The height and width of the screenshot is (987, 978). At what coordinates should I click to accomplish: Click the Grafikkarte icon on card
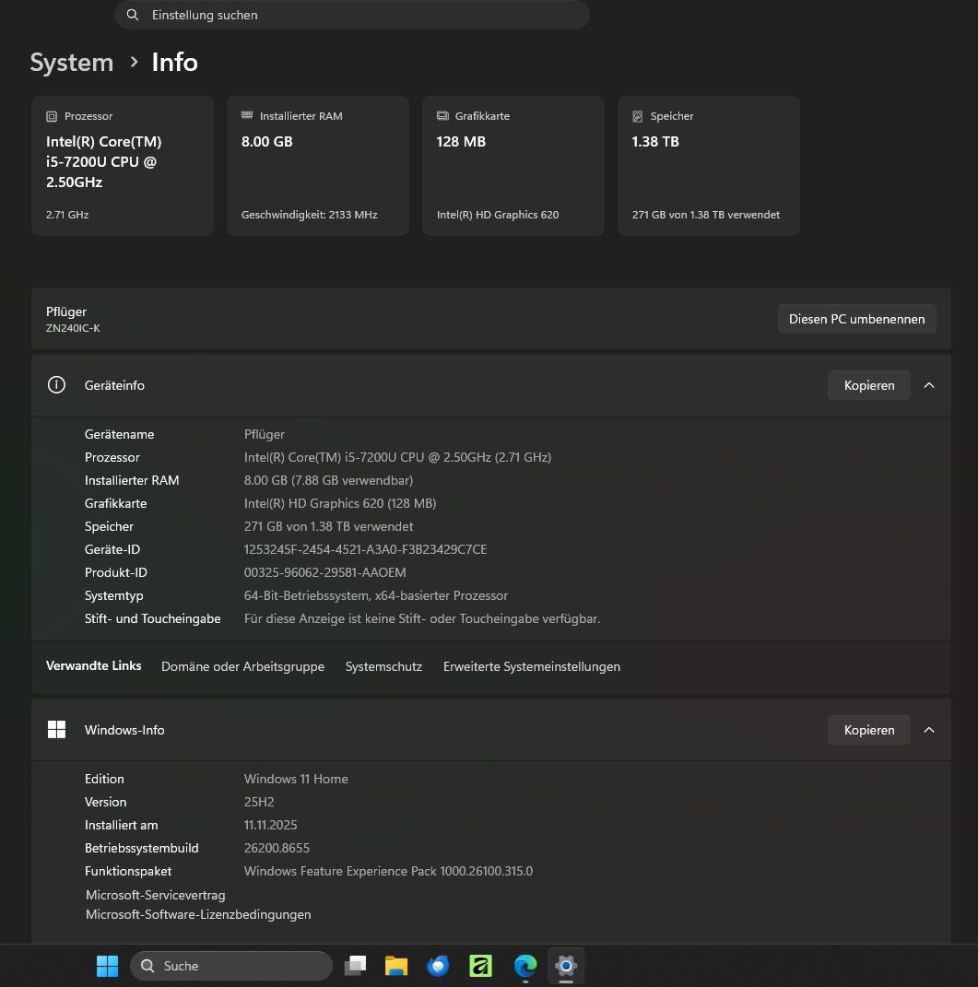(442, 116)
